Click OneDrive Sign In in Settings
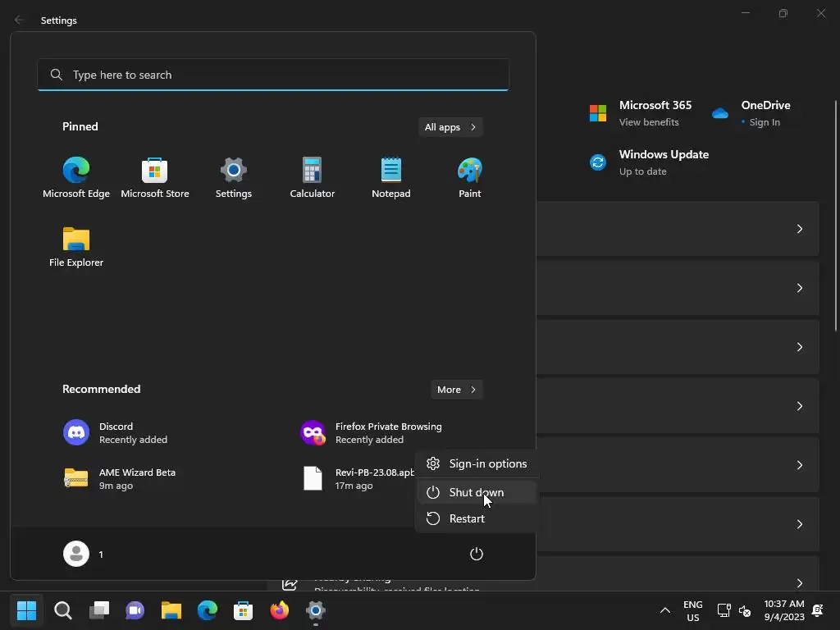This screenshot has width=840, height=630. pos(751,113)
